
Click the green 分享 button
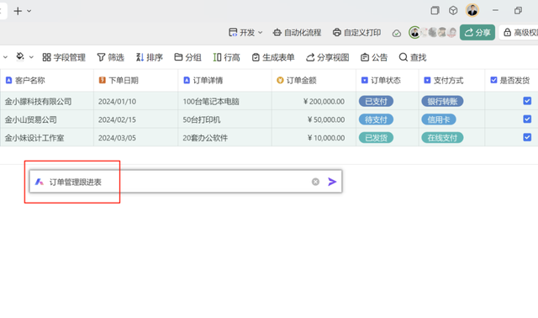point(477,32)
